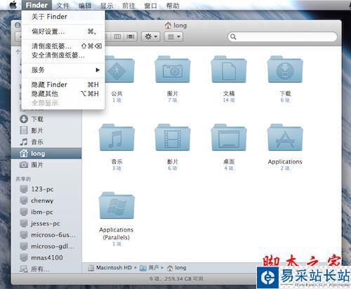Select shared computer microso-gdl…
This screenshot has width=351, height=289.
47,246
